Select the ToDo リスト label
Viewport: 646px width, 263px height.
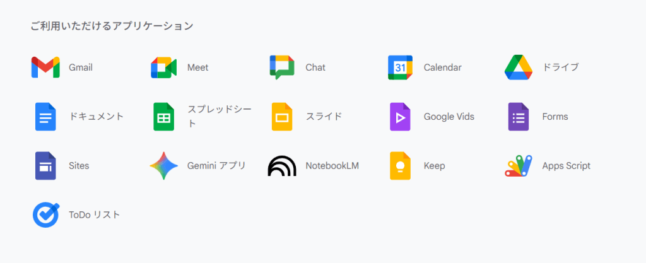tap(95, 215)
